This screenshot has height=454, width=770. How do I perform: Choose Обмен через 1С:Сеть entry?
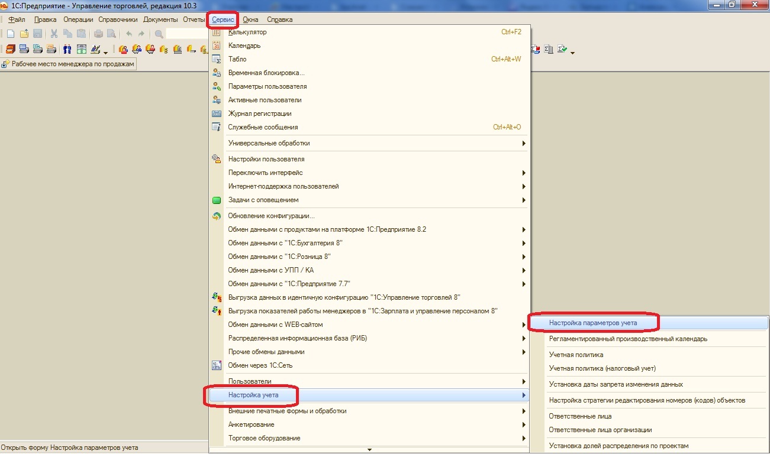(370, 365)
